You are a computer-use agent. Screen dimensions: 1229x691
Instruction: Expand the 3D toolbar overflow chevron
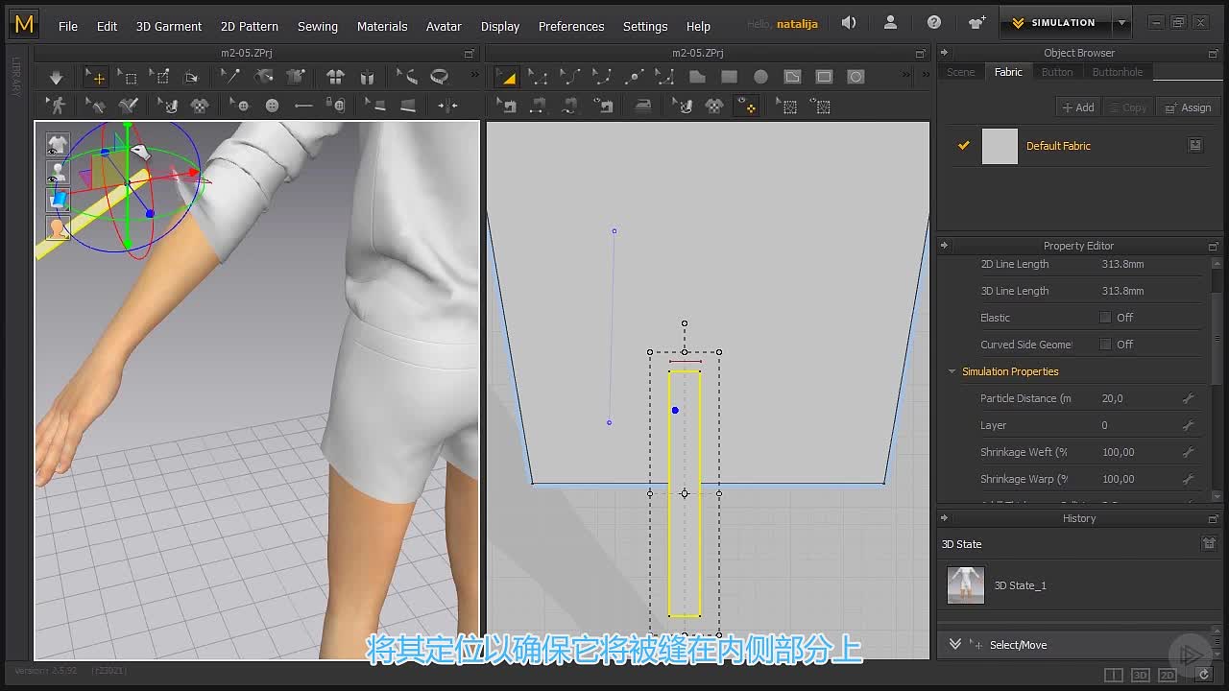click(473, 76)
